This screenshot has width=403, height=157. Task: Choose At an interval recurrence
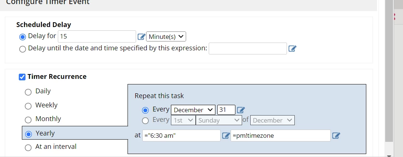[x=28, y=148]
